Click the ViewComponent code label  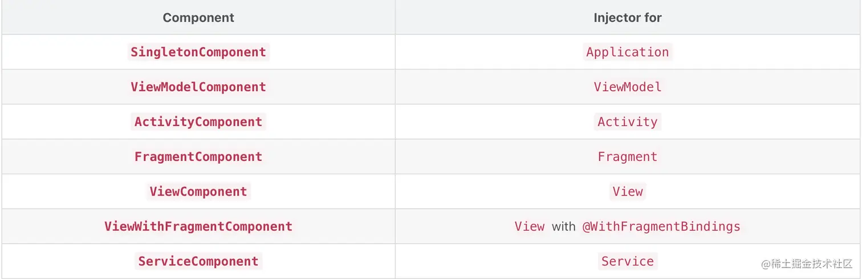tap(198, 191)
